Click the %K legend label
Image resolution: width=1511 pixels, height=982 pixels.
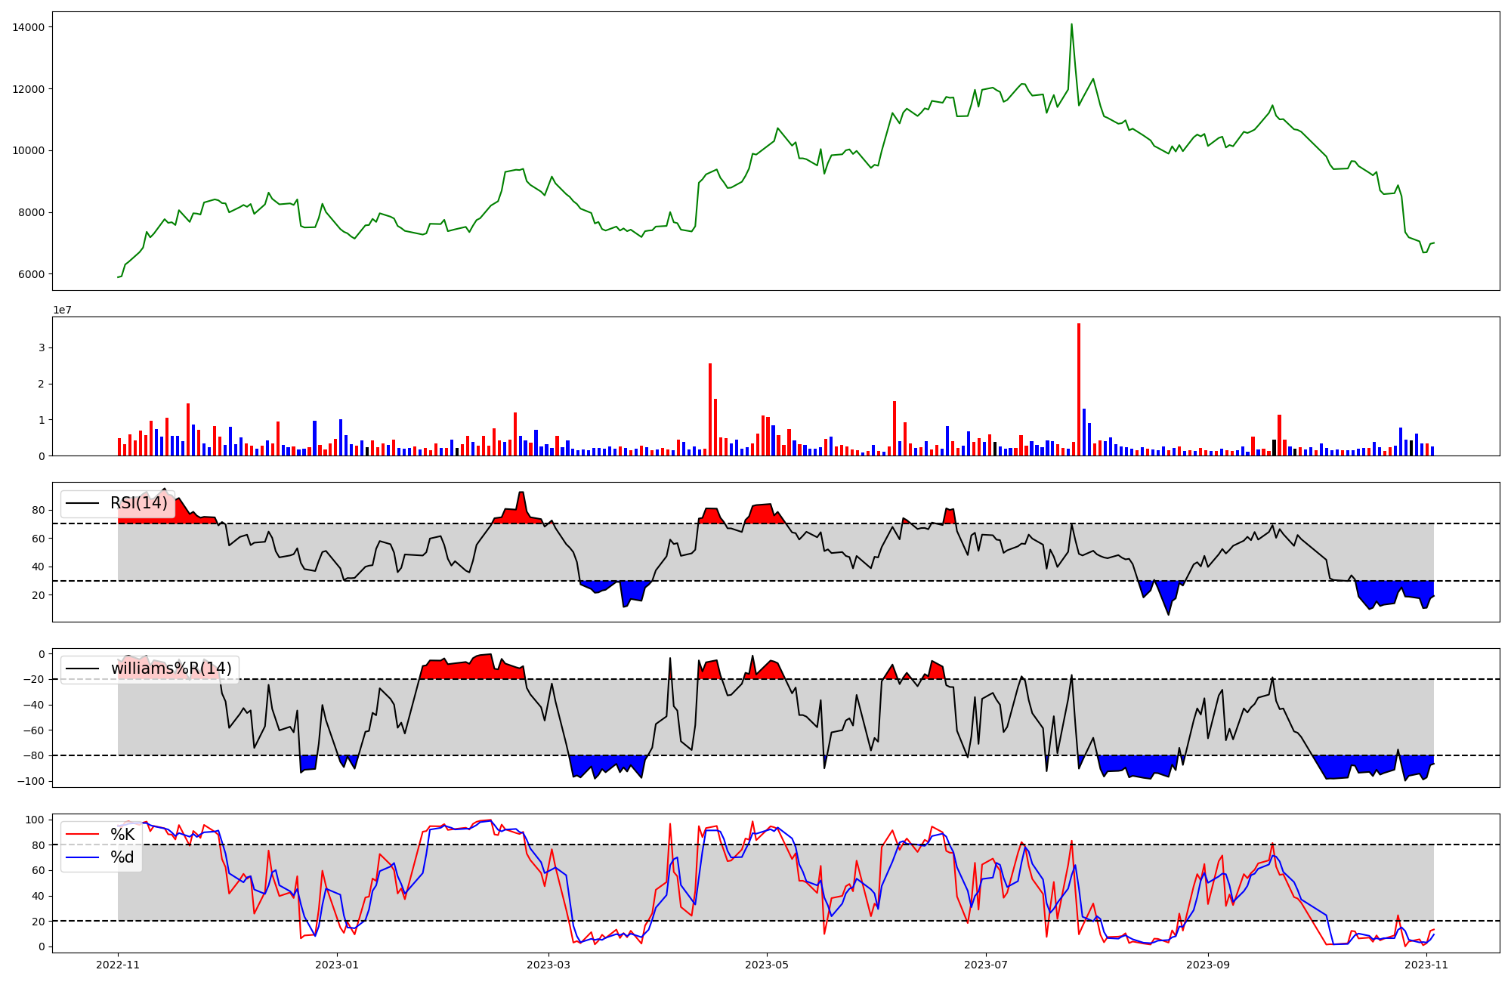122,834
